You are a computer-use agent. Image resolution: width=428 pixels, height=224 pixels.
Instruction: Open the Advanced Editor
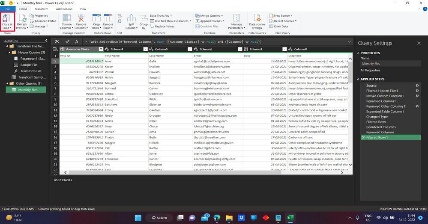click(43, 21)
